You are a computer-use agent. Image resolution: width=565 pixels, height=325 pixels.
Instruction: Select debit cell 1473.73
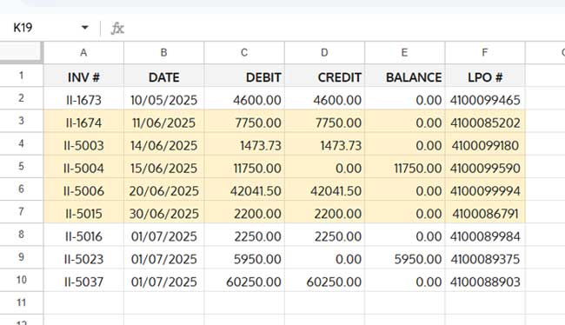pyautogui.click(x=244, y=144)
